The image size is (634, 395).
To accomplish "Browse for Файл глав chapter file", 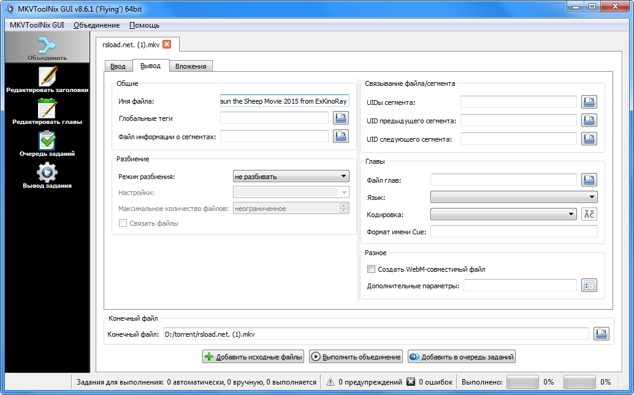I will click(x=589, y=180).
